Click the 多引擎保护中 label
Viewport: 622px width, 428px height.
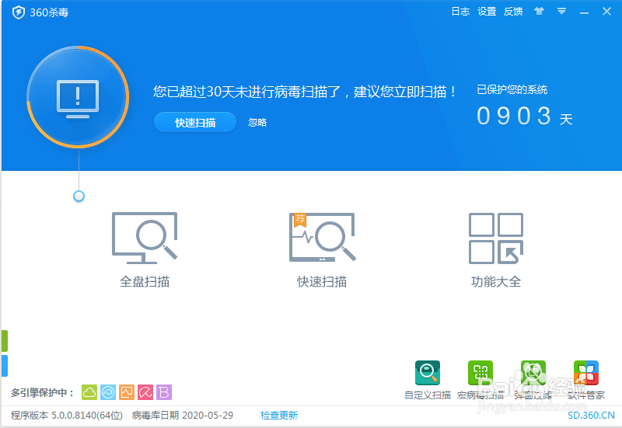coord(42,393)
